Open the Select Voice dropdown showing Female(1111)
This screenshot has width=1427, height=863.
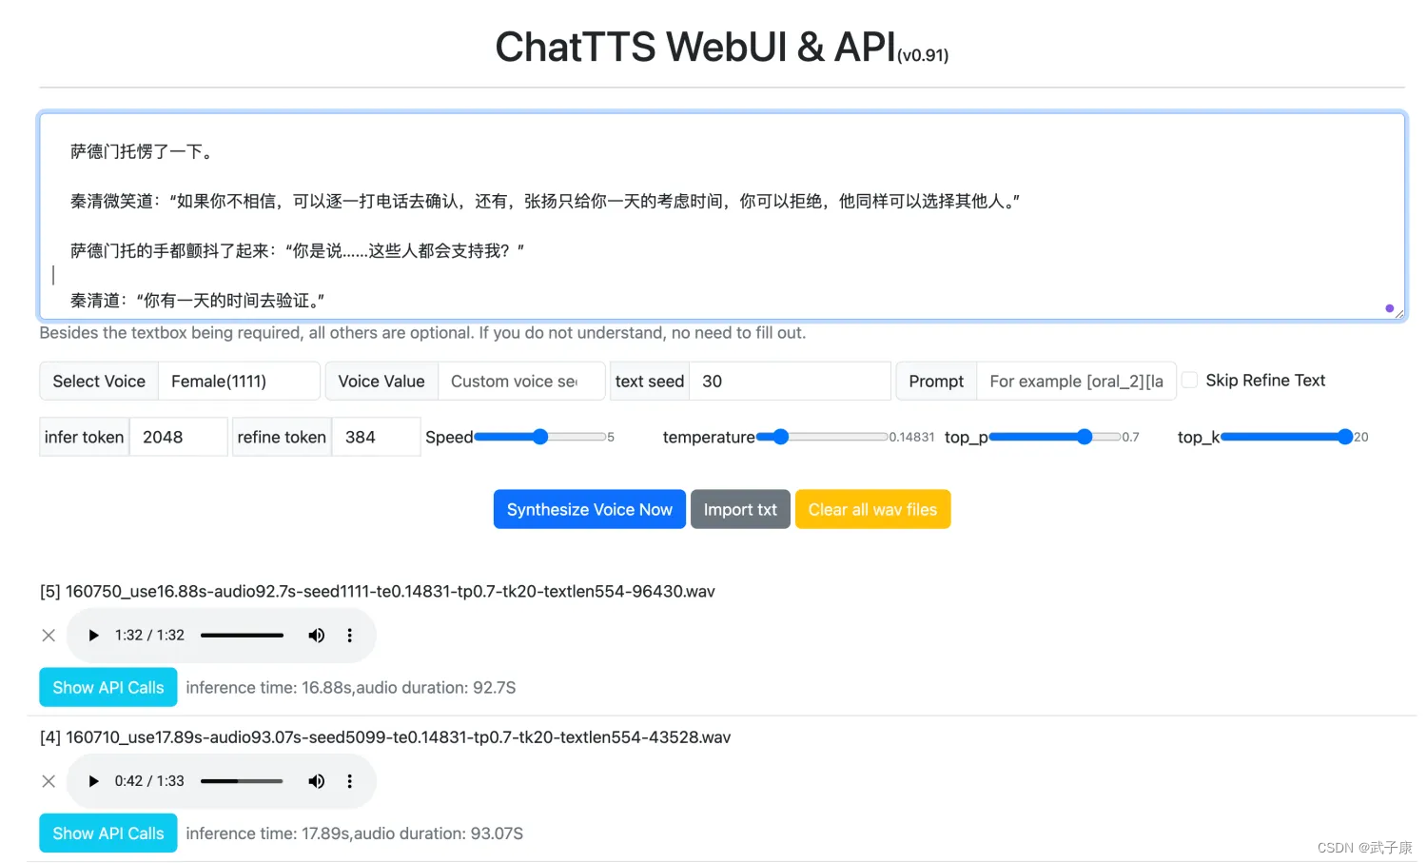pos(239,381)
